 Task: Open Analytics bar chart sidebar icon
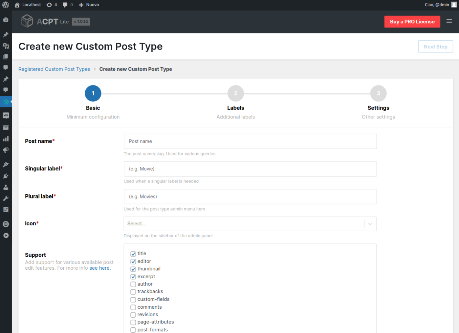point(6,139)
